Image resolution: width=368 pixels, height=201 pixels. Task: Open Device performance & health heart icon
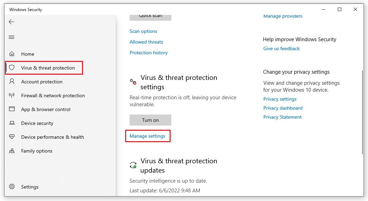11,137
